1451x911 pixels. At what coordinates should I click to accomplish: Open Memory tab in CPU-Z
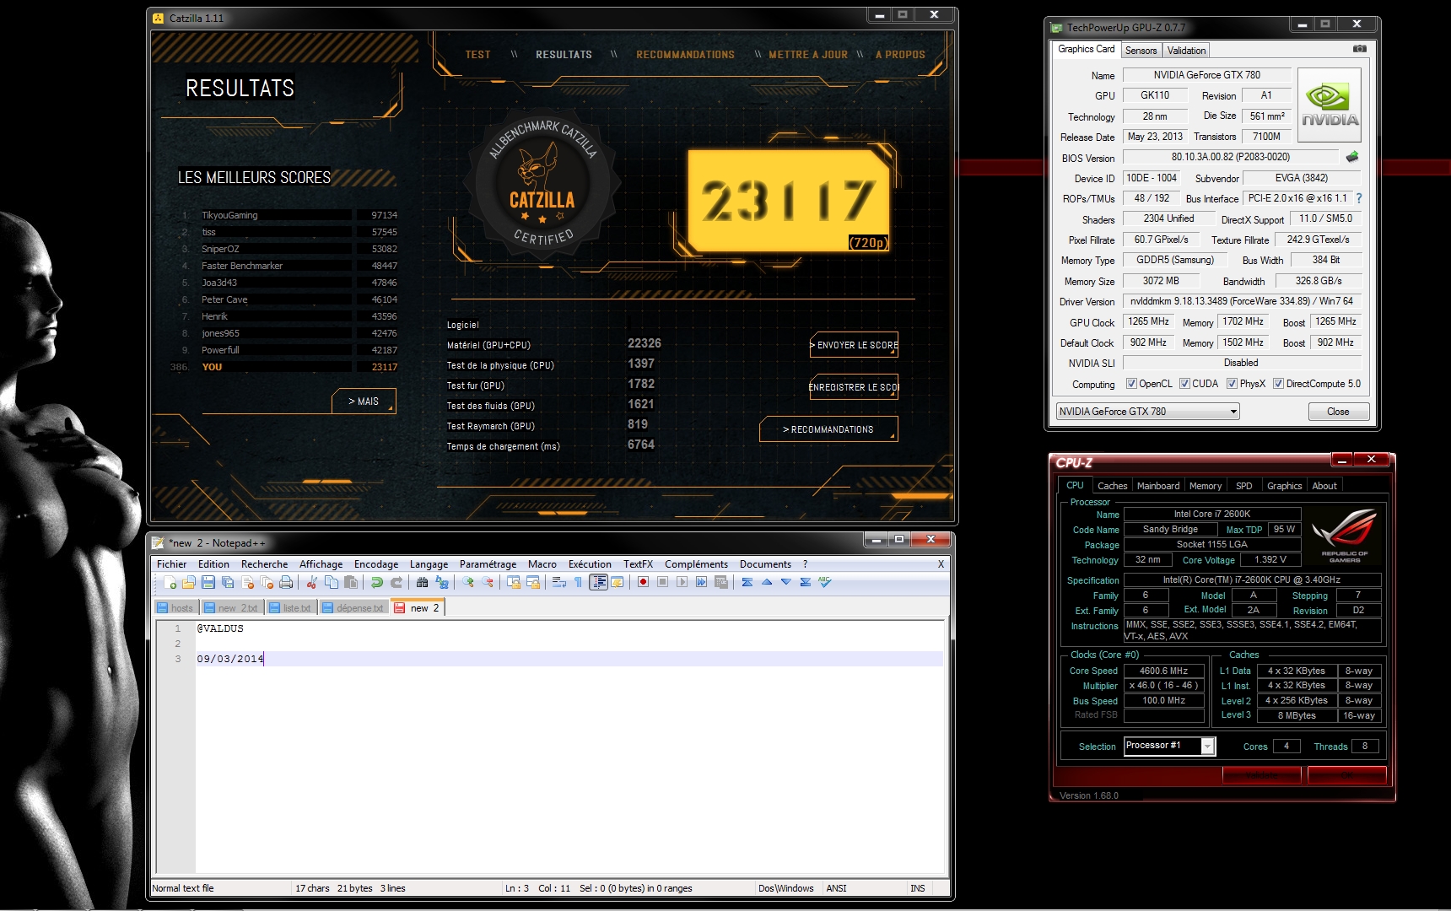point(1206,486)
